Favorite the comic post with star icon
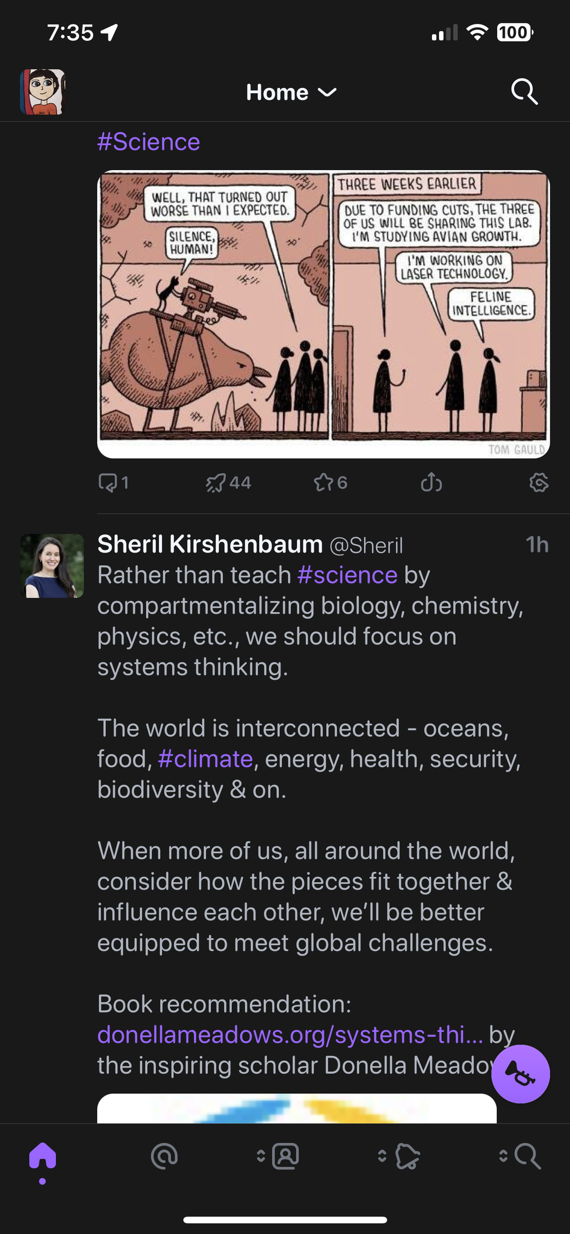The image size is (570, 1234). click(324, 482)
